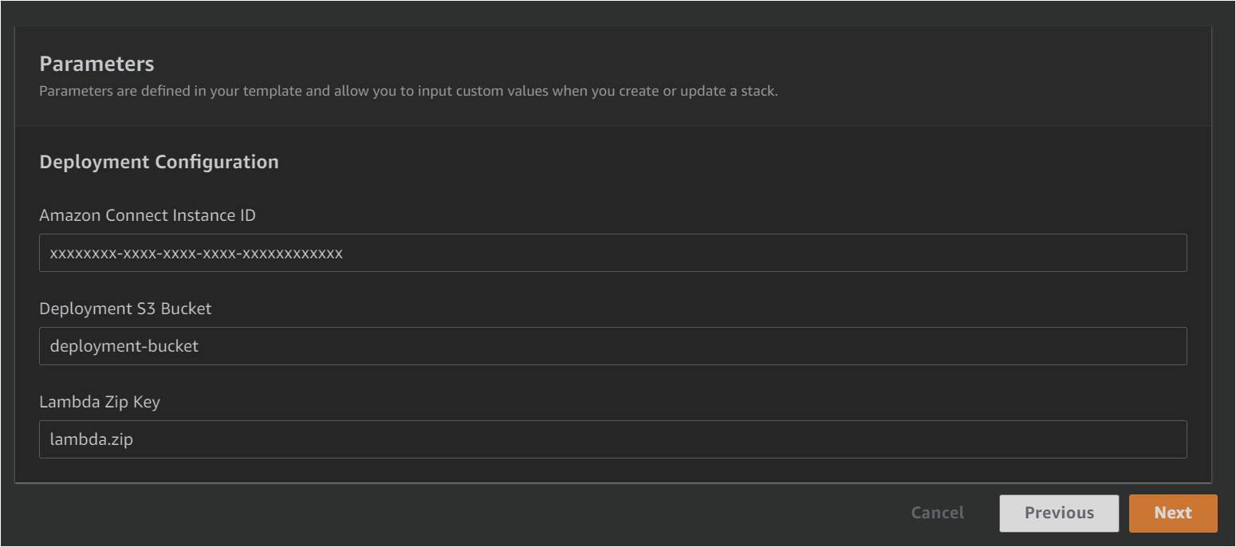Select the Deployment S3 Bucket text field
The height and width of the screenshot is (547, 1236).
(614, 346)
